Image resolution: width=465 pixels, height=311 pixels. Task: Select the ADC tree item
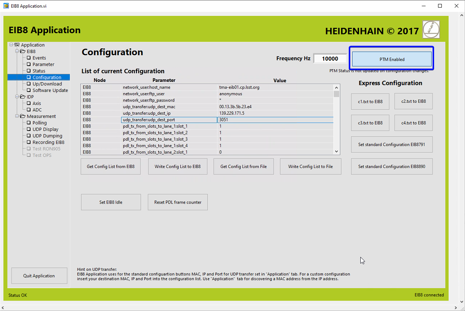click(37, 110)
